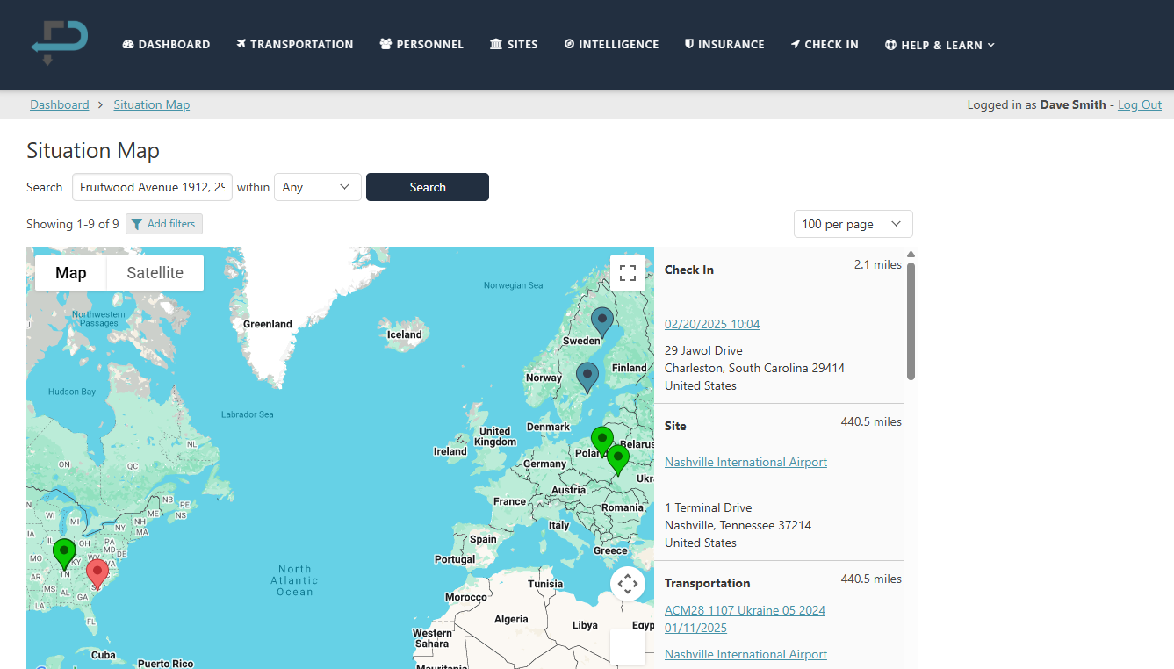Click the Dave Smith username text
This screenshot has width=1174, height=669.
click(x=1073, y=104)
